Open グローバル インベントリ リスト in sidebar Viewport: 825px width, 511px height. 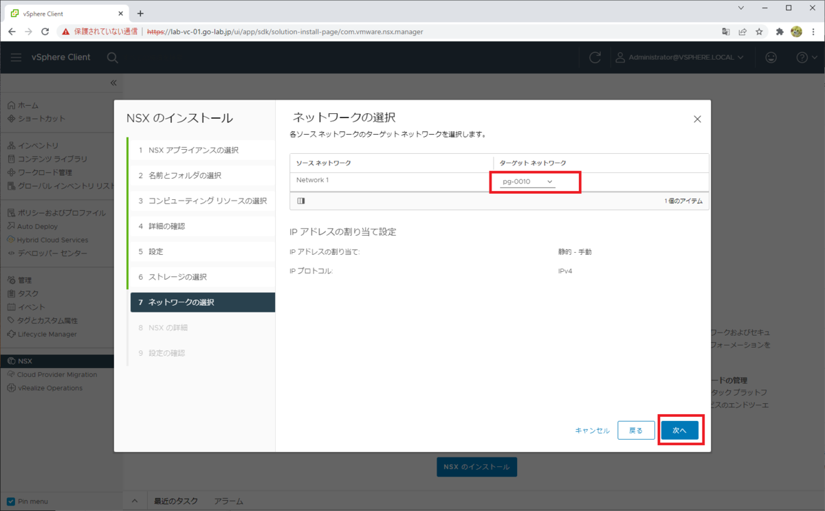pyautogui.click(x=60, y=185)
